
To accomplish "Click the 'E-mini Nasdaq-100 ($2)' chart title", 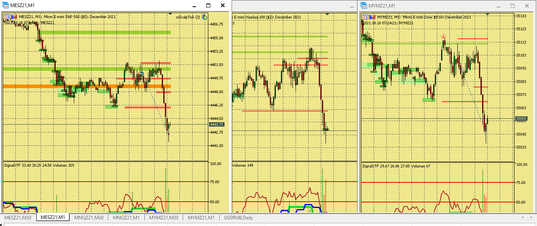I will click(x=254, y=17).
